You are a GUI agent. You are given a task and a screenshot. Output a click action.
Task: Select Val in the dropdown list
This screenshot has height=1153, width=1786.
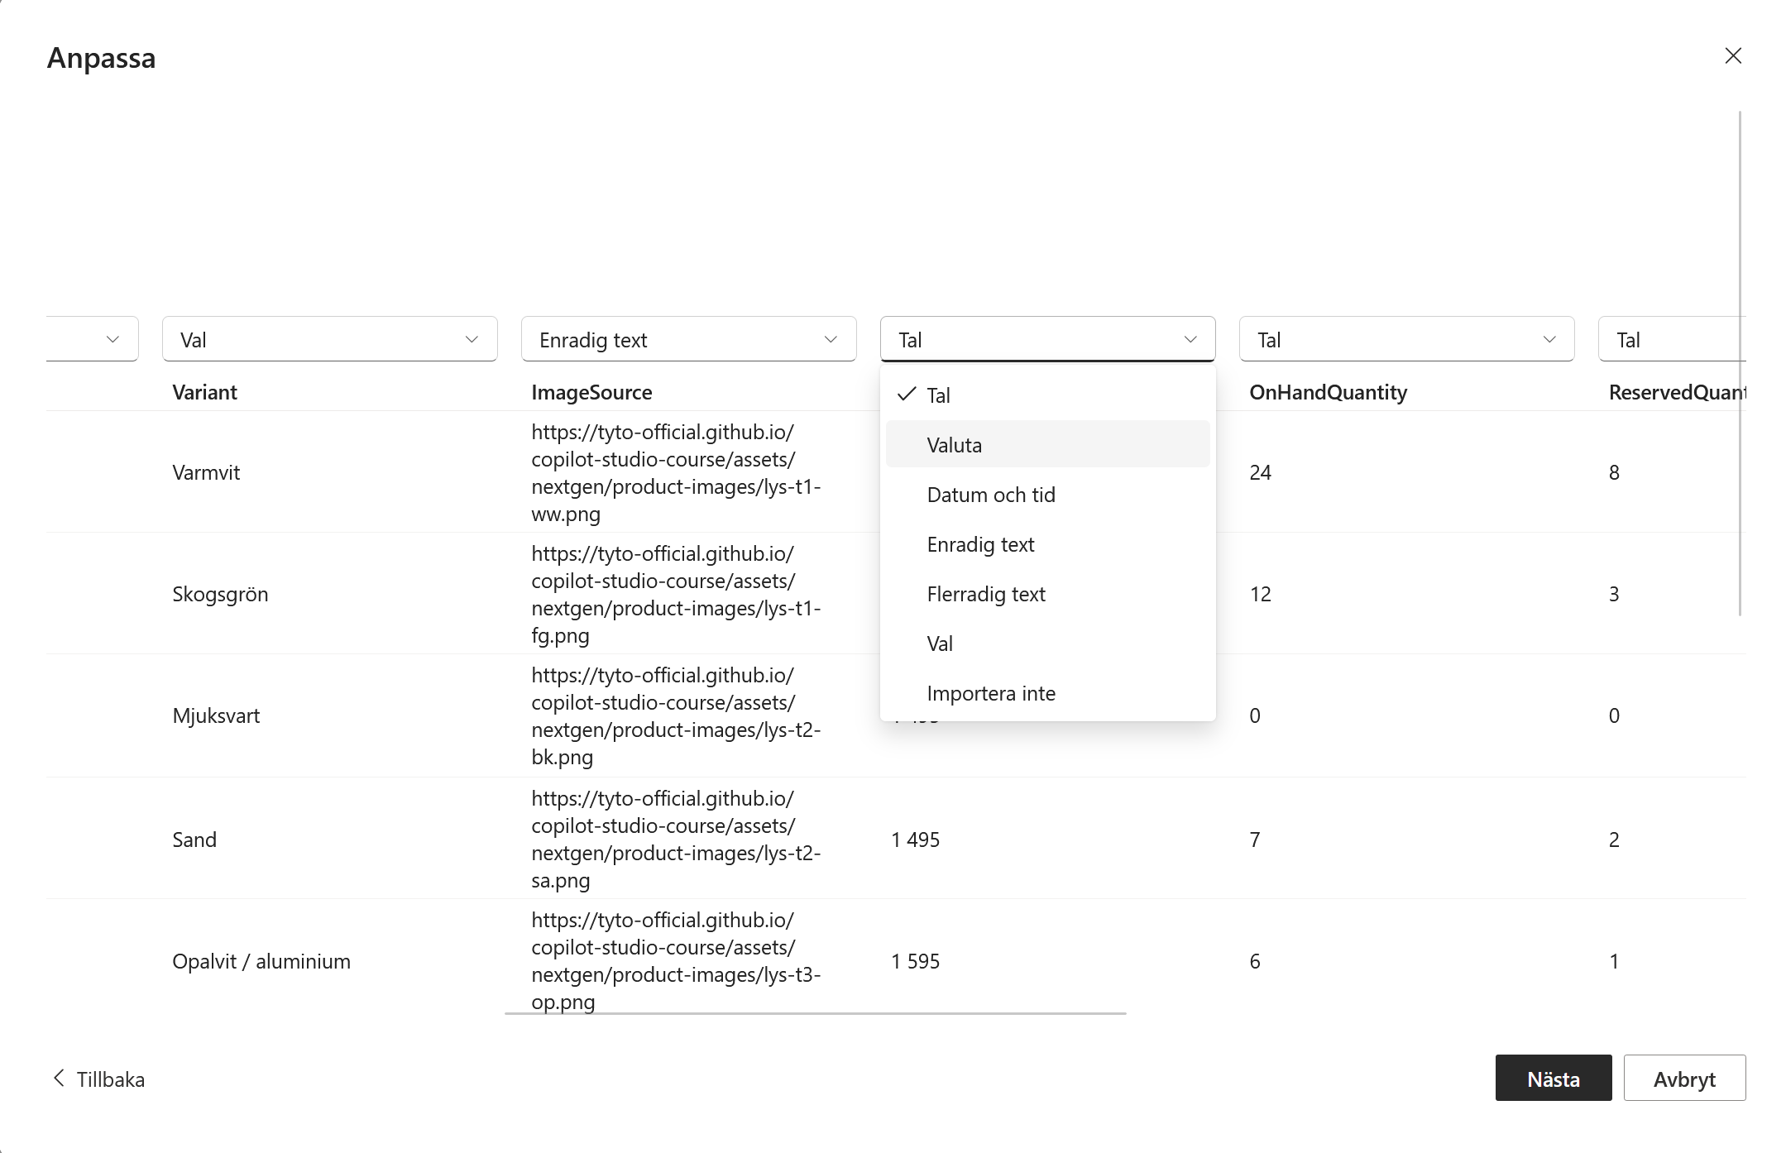(1047, 643)
